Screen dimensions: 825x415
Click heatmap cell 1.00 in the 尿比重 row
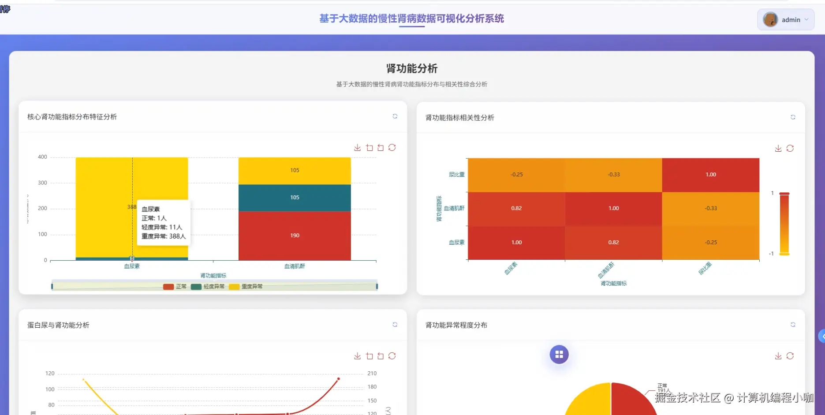point(711,175)
